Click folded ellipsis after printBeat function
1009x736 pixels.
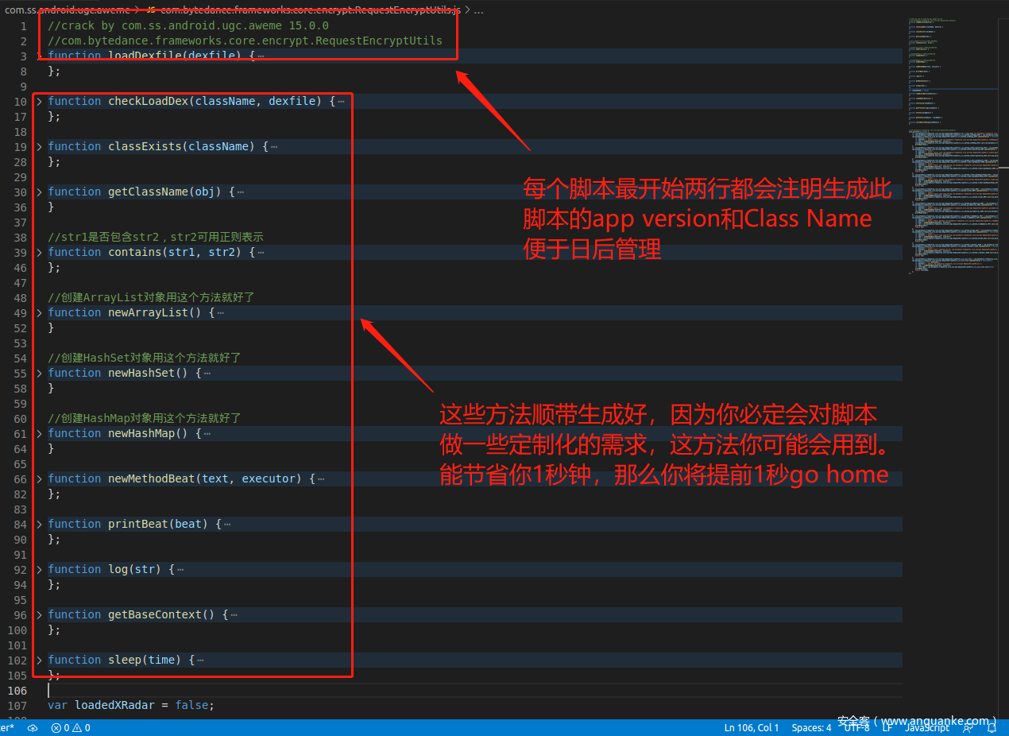coord(227,525)
